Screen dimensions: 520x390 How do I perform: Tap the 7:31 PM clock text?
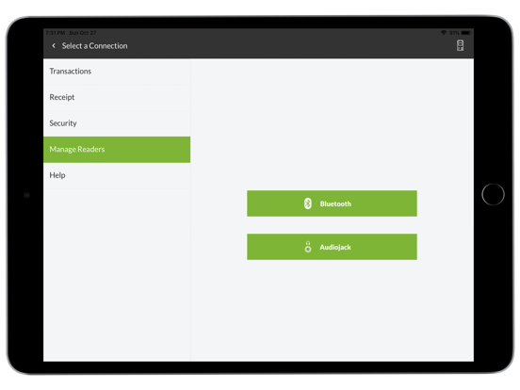coord(56,33)
